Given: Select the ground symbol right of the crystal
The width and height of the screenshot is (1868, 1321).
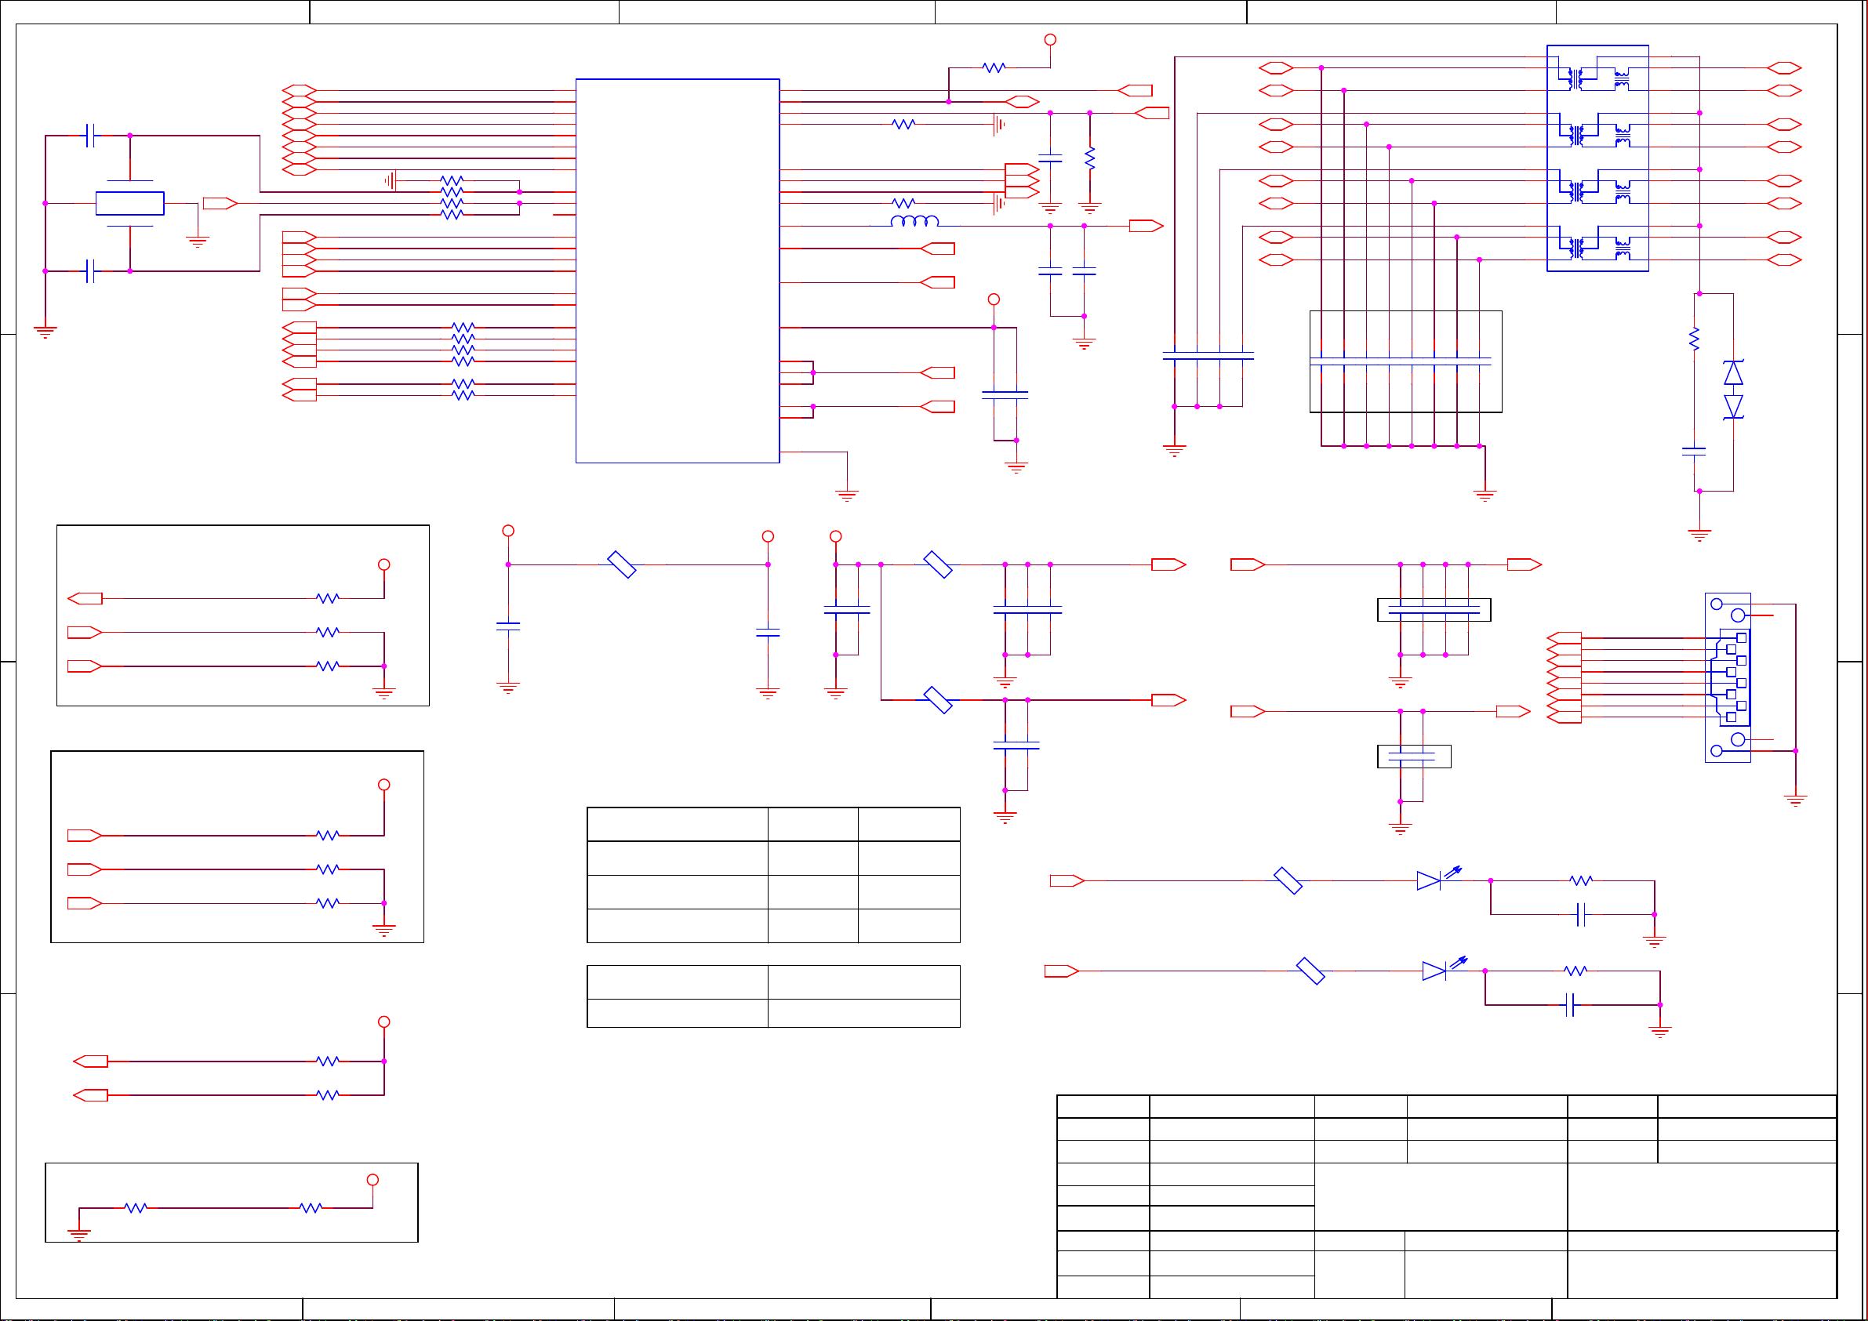Looking at the screenshot, I should (198, 241).
